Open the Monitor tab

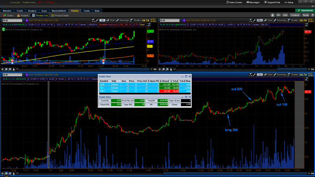[x=7, y=11]
